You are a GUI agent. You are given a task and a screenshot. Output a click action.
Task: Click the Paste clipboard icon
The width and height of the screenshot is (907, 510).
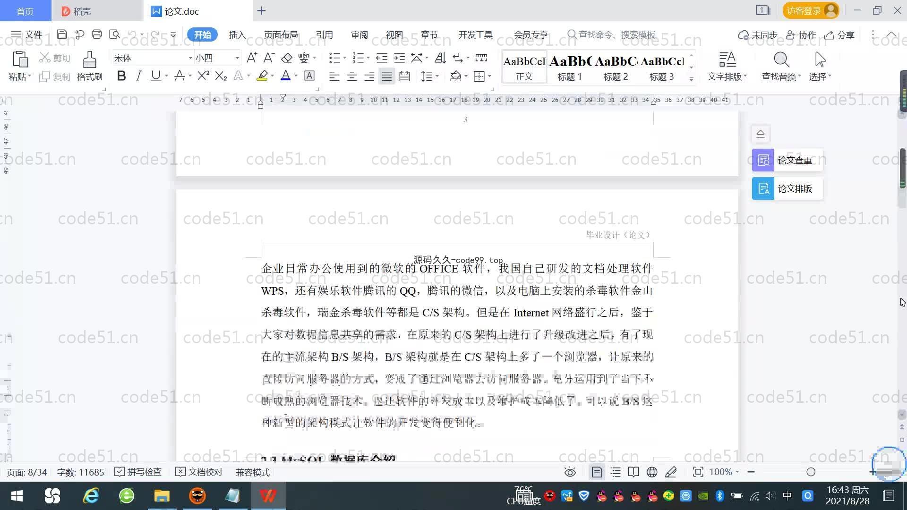click(x=20, y=60)
